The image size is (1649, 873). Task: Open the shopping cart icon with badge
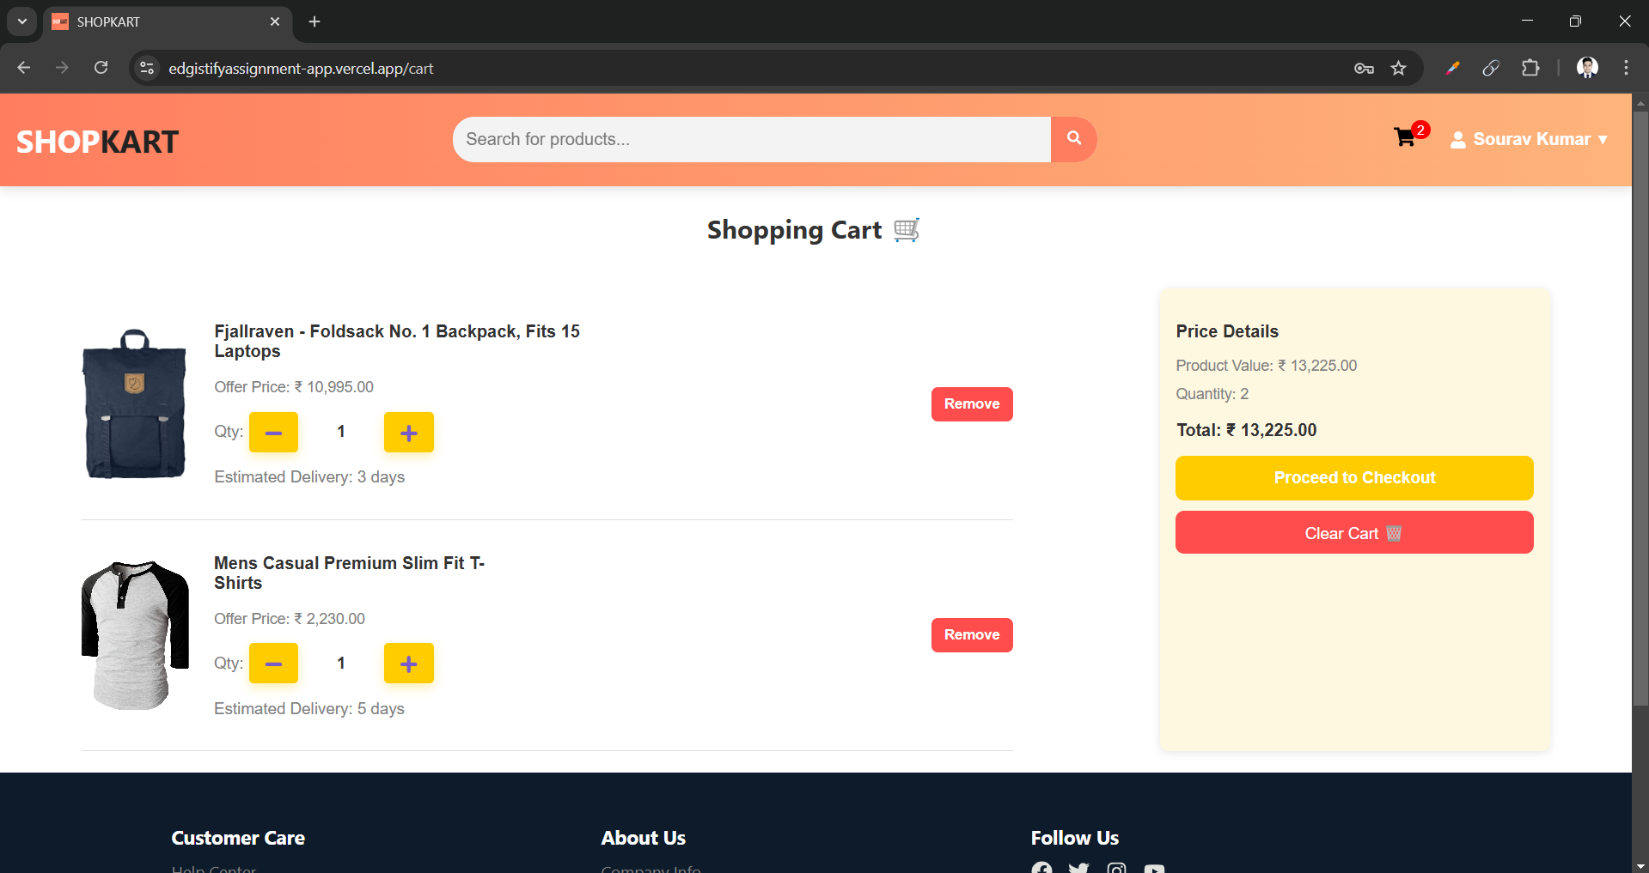click(x=1410, y=136)
